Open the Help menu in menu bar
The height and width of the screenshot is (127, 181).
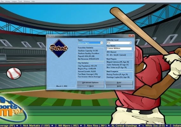(x=33, y=1)
